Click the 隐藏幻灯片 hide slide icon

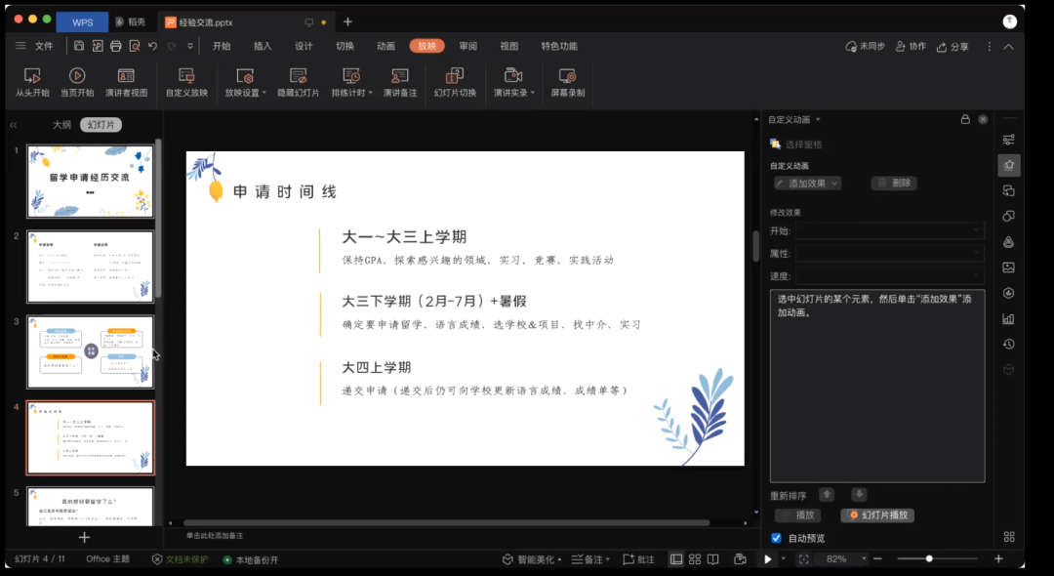298,76
